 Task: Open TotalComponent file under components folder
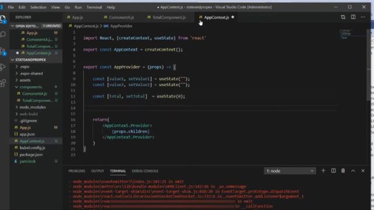[36, 100]
